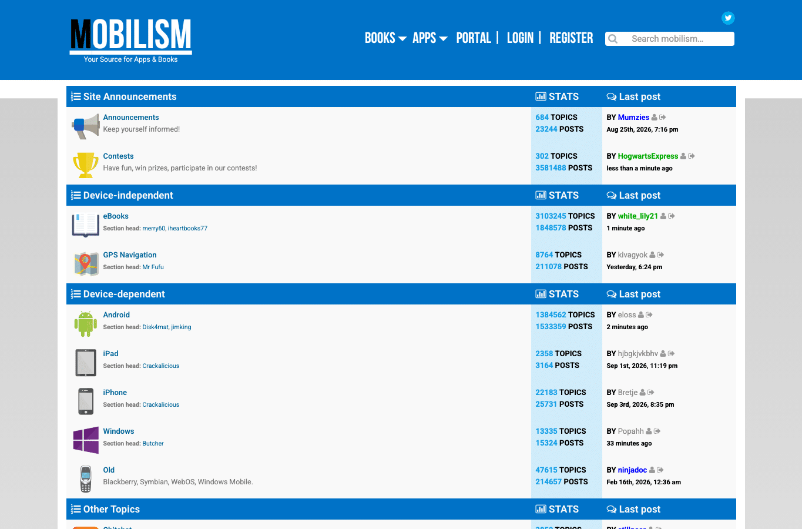Open the Announcements forum
Image resolution: width=802 pixels, height=529 pixels.
pyautogui.click(x=131, y=118)
